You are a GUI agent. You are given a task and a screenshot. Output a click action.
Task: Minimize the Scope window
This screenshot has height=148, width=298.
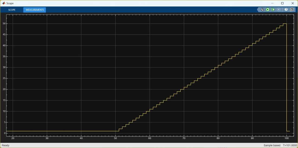pos(272,3)
